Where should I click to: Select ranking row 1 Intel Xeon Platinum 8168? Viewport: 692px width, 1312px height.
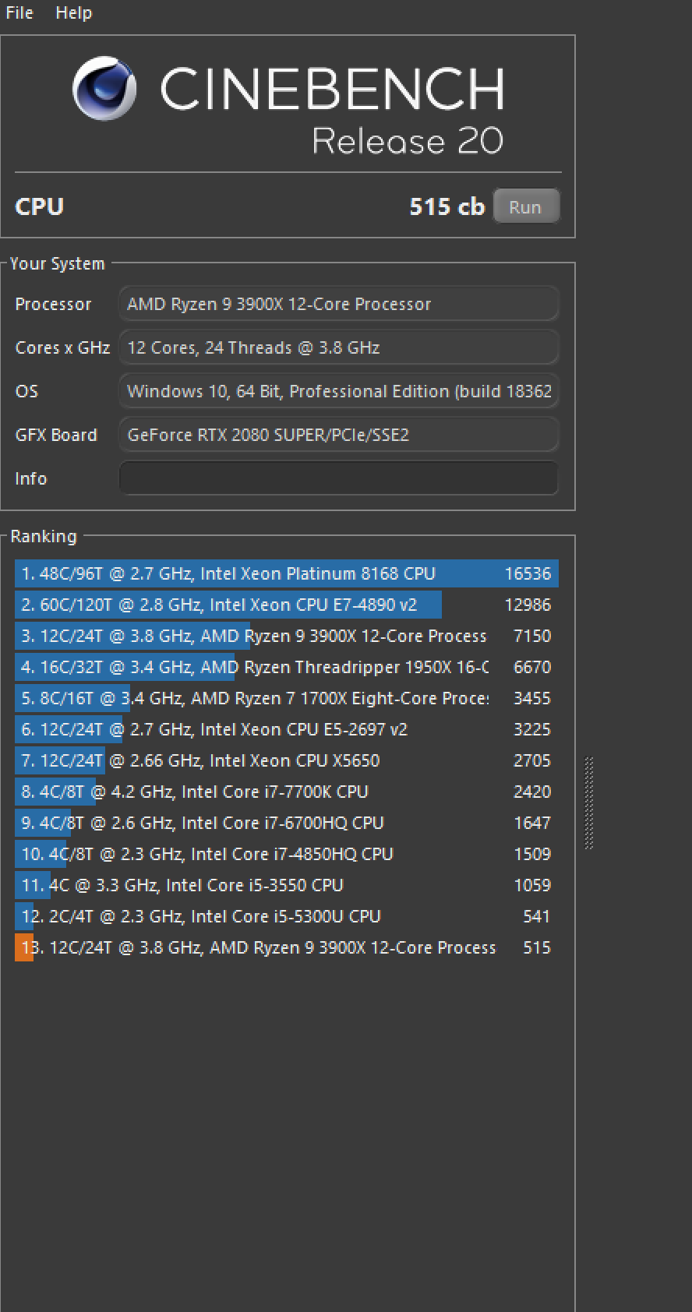(287, 573)
